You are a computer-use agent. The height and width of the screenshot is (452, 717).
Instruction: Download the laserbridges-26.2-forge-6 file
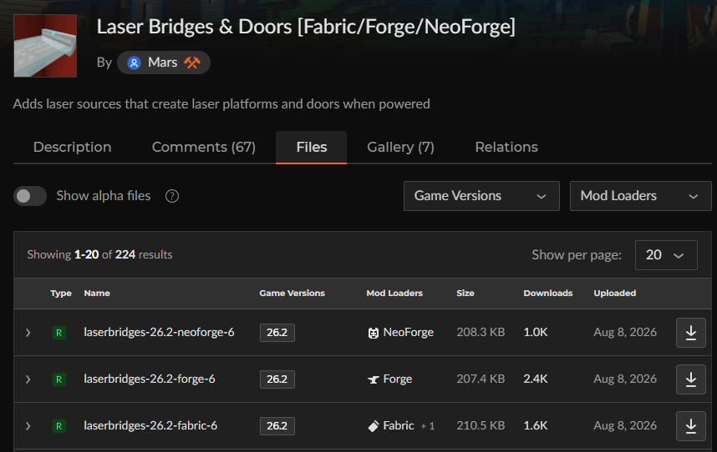pos(690,379)
